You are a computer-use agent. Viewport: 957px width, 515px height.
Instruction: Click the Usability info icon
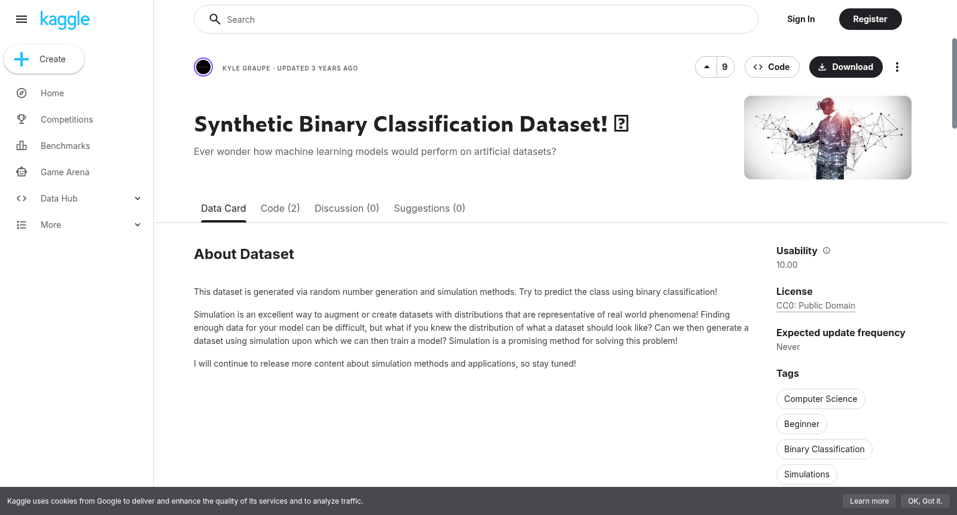pyautogui.click(x=827, y=251)
